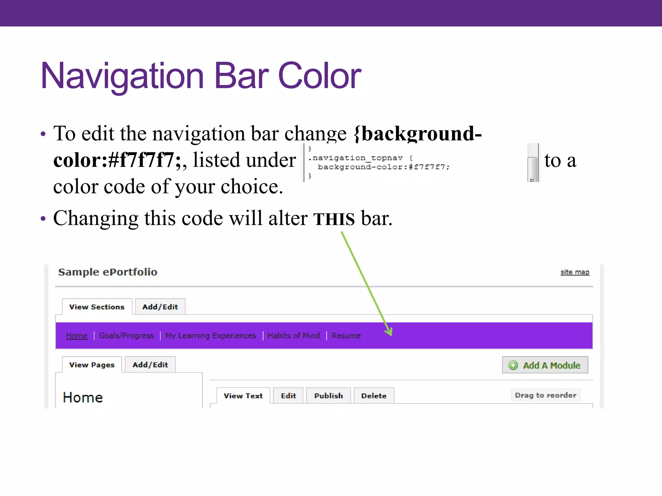Open the Add/Edit tab beside View Sections
Image resolution: width=662 pixels, height=496 pixels.
pyautogui.click(x=160, y=307)
